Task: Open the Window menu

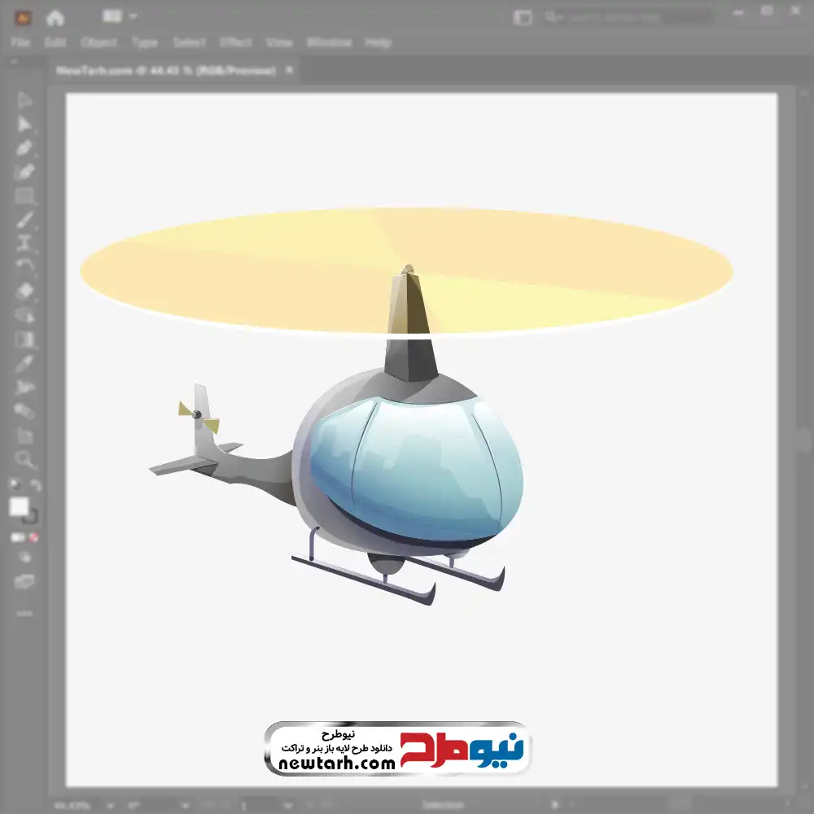Action: [x=329, y=42]
